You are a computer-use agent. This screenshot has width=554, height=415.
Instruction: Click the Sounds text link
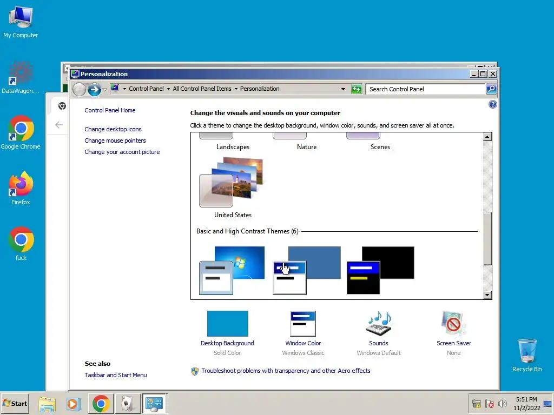tap(378, 343)
